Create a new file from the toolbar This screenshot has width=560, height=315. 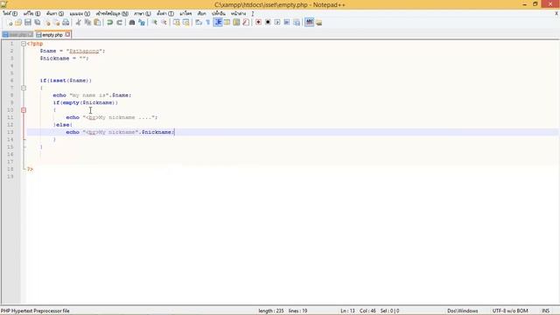coord(10,23)
